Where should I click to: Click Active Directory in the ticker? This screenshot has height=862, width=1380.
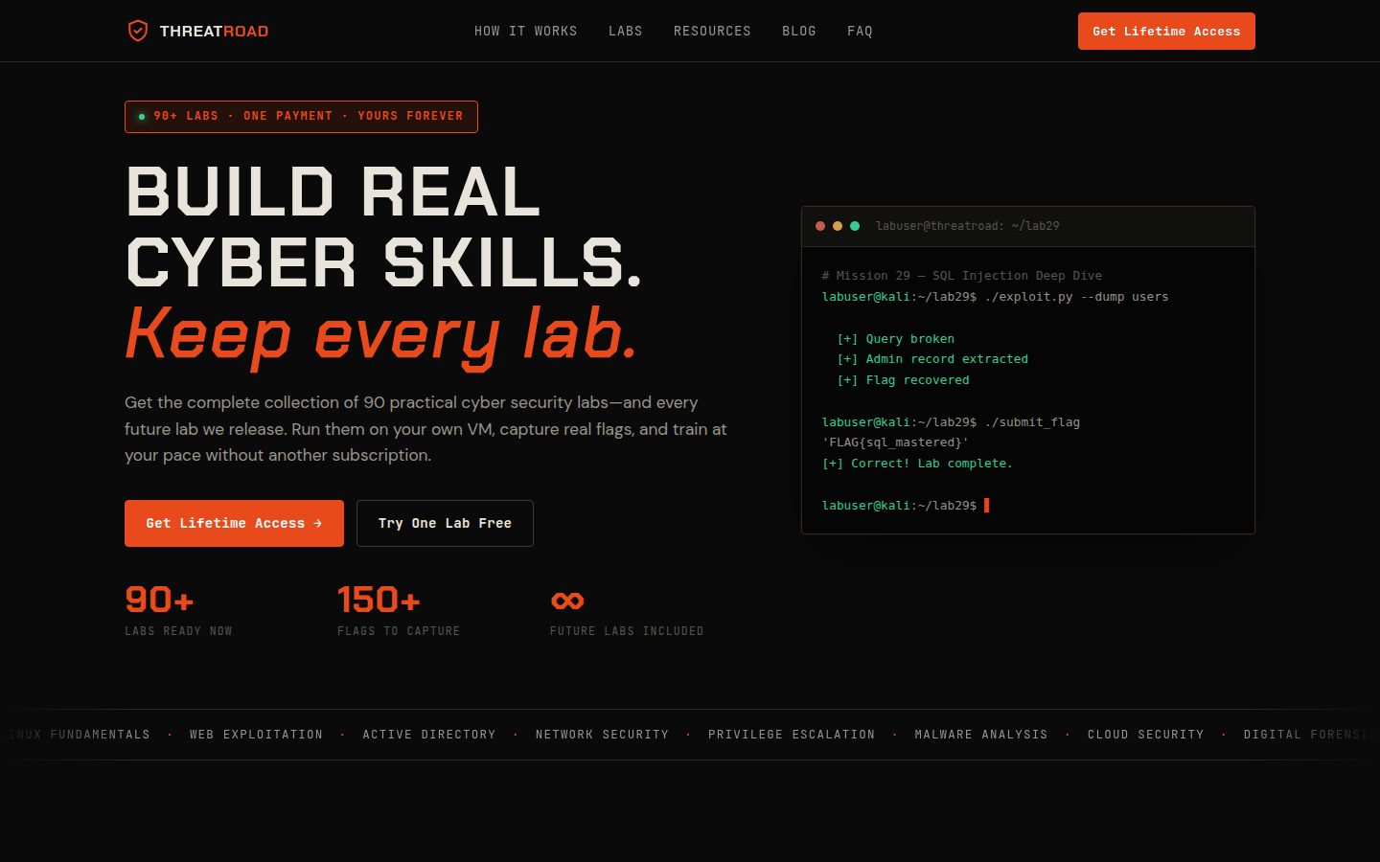[x=429, y=735]
